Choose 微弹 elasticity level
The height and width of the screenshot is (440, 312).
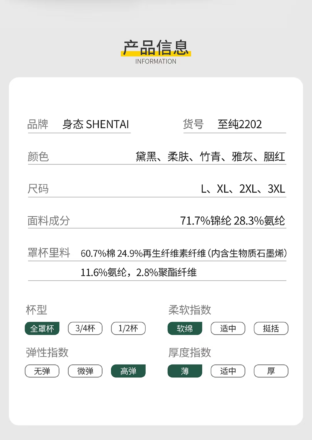click(x=85, y=371)
